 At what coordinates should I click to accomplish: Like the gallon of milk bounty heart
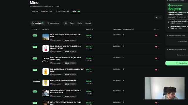[x=156, y=47]
